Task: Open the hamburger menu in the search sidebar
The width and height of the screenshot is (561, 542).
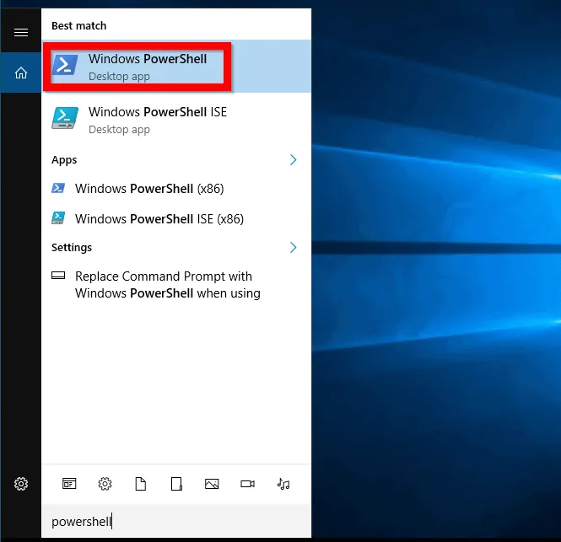Action: pos(21,33)
